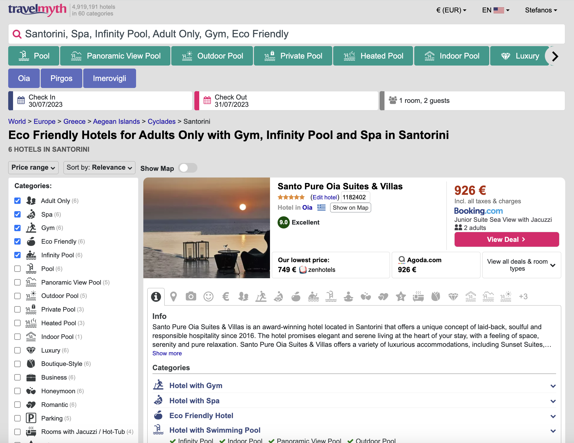The image size is (574, 443).
Task: Open the Stefanos account menu
Action: (x=541, y=10)
